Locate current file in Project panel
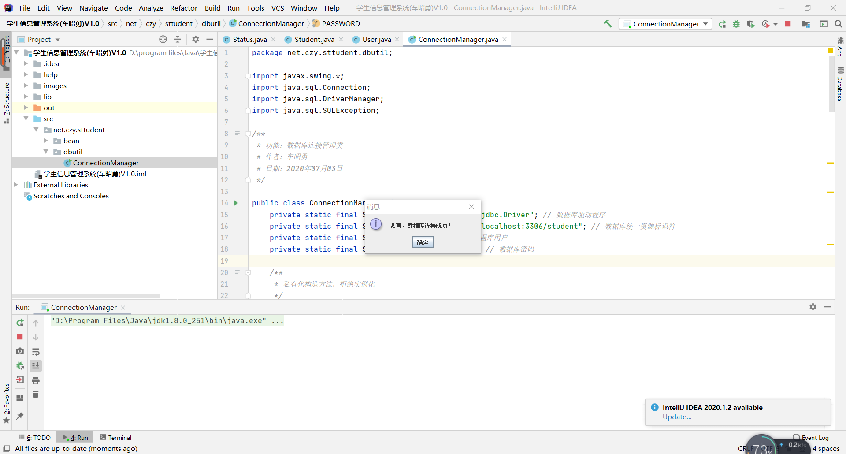 tap(163, 39)
